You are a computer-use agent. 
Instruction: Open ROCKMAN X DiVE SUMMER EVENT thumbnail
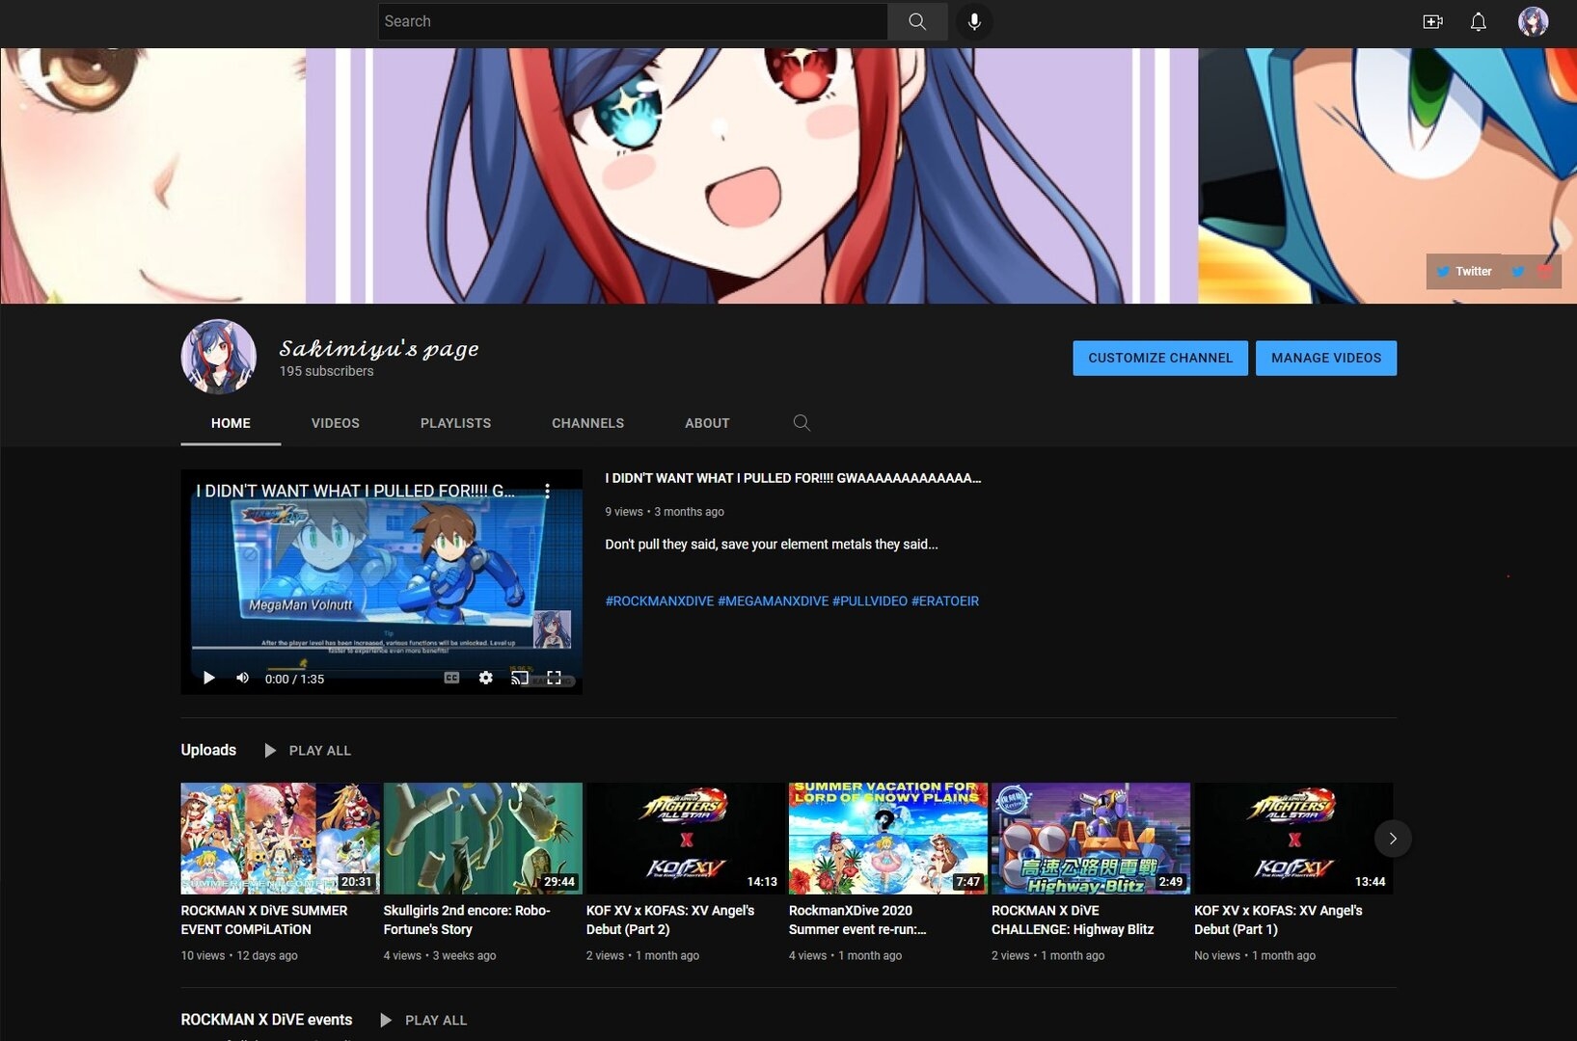pyautogui.click(x=280, y=839)
